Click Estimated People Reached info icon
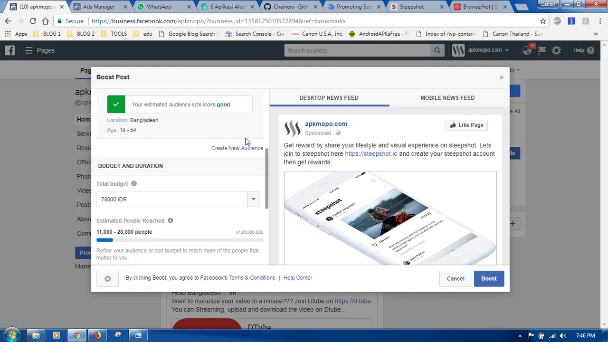The width and height of the screenshot is (608, 342). point(171,220)
